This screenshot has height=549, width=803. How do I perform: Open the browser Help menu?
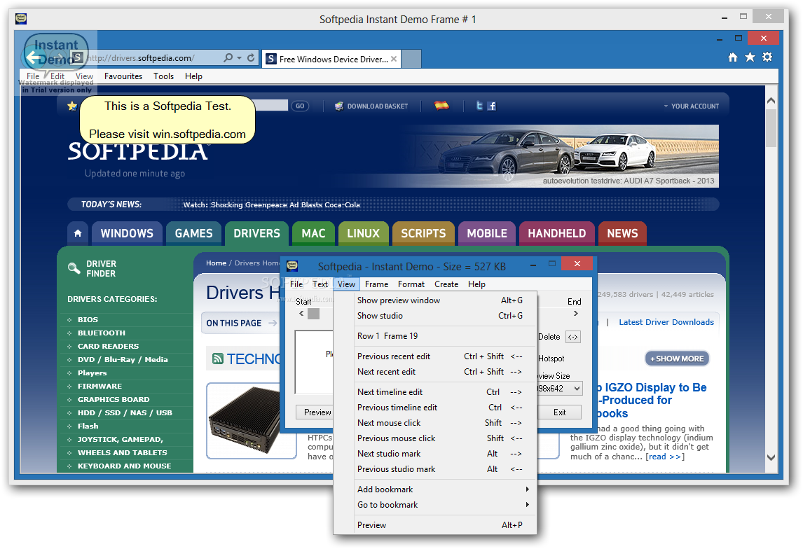193,76
